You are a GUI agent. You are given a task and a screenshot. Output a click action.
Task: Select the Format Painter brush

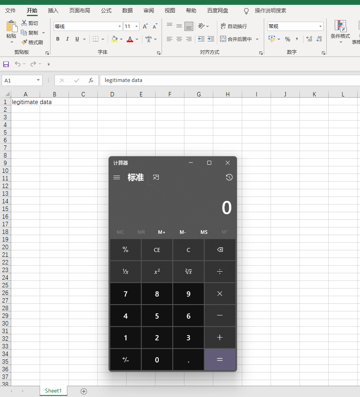click(x=24, y=42)
